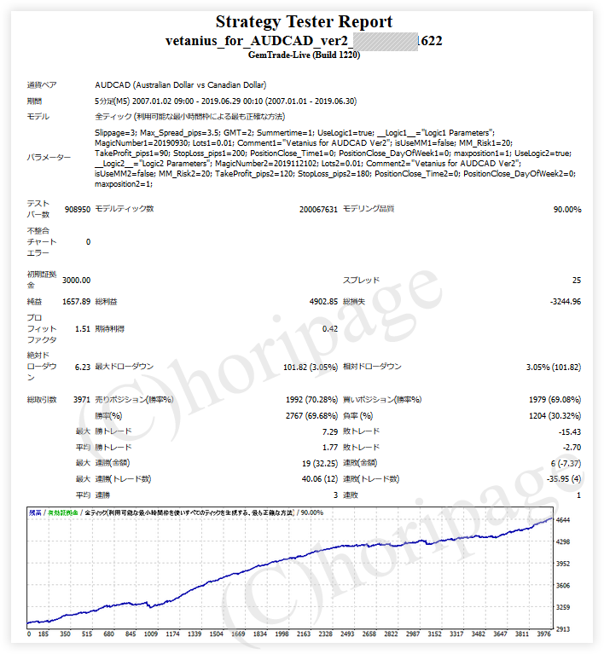Click the parameter line with TakeProfit_pips1=90
Screen dimensions: 604x654
click(x=333, y=153)
